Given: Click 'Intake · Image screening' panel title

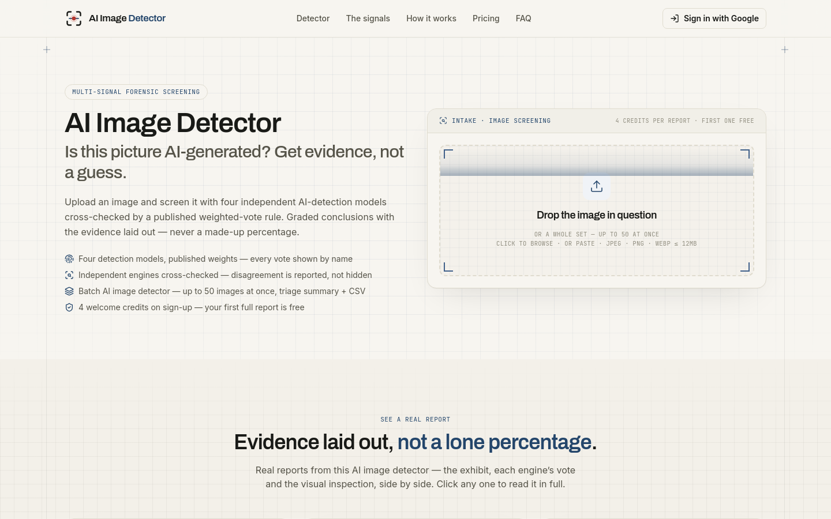Looking at the screenshot, I should tap(501, 121).
